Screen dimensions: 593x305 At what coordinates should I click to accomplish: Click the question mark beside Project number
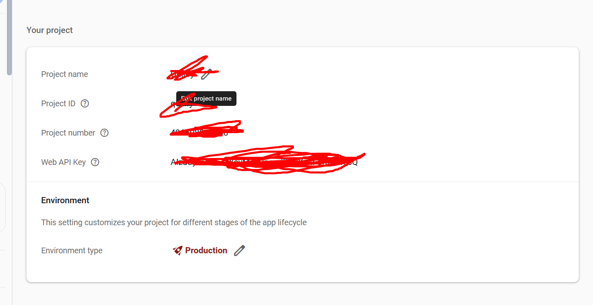point(105,133)
